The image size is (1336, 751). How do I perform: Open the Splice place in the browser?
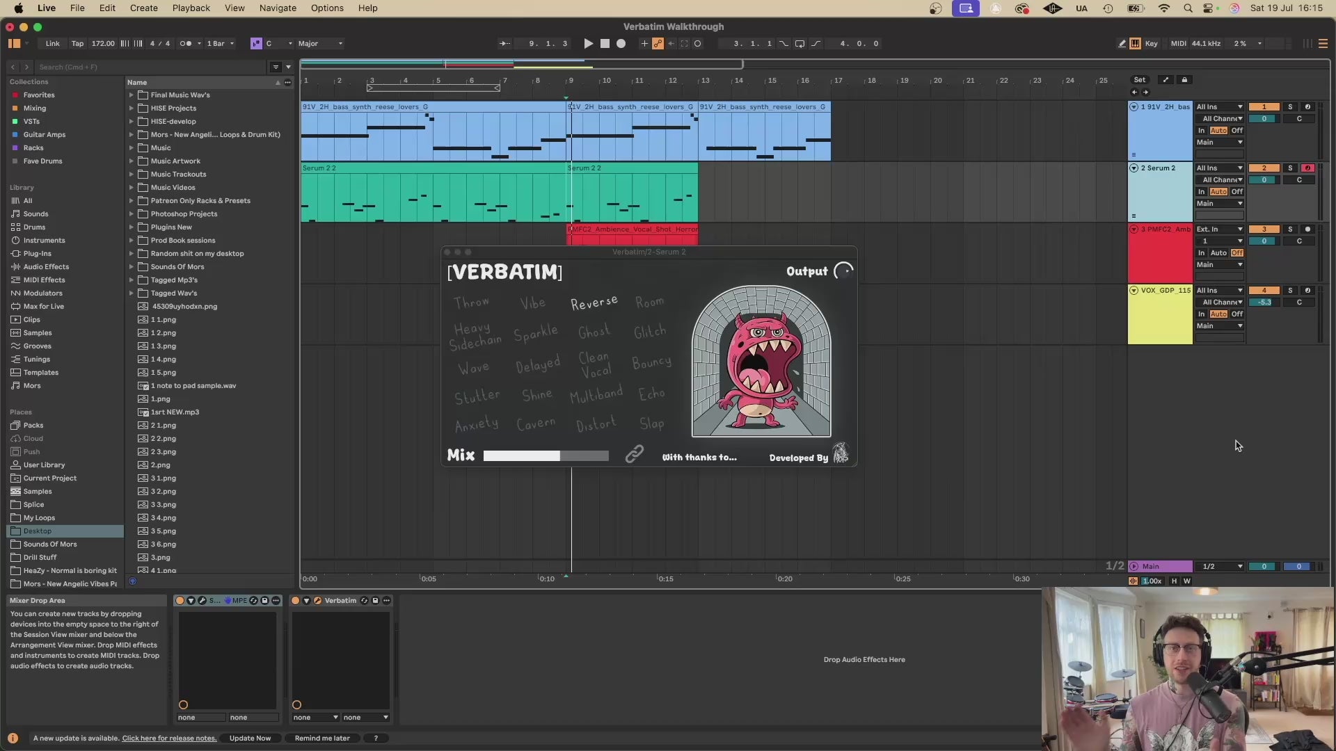pos(33,505)
